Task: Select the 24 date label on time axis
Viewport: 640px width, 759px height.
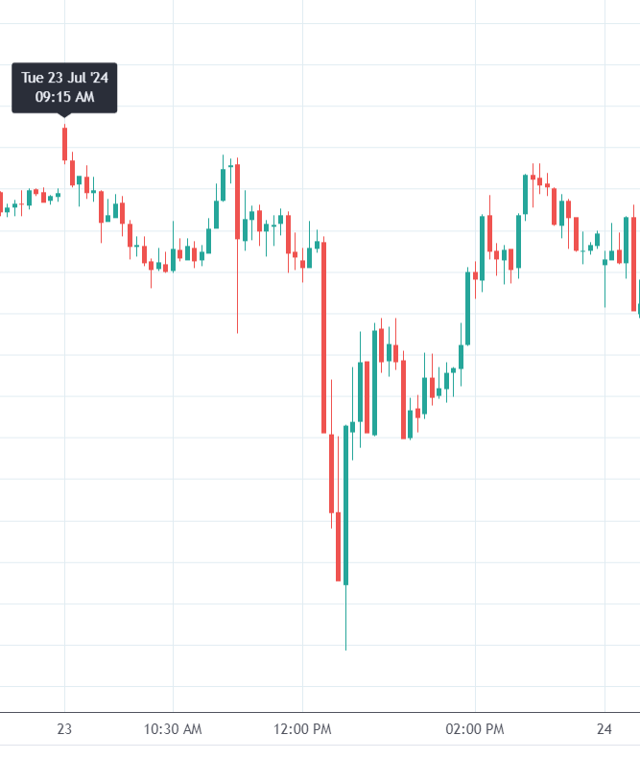Action: 604,729
